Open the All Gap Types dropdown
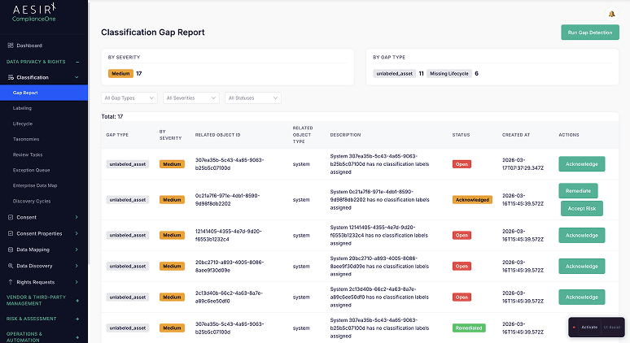 (x=130, y=98)
